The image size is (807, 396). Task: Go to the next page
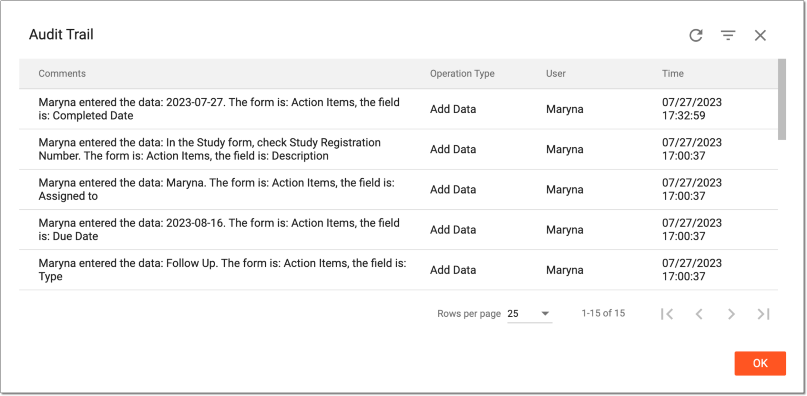(731, 314)
